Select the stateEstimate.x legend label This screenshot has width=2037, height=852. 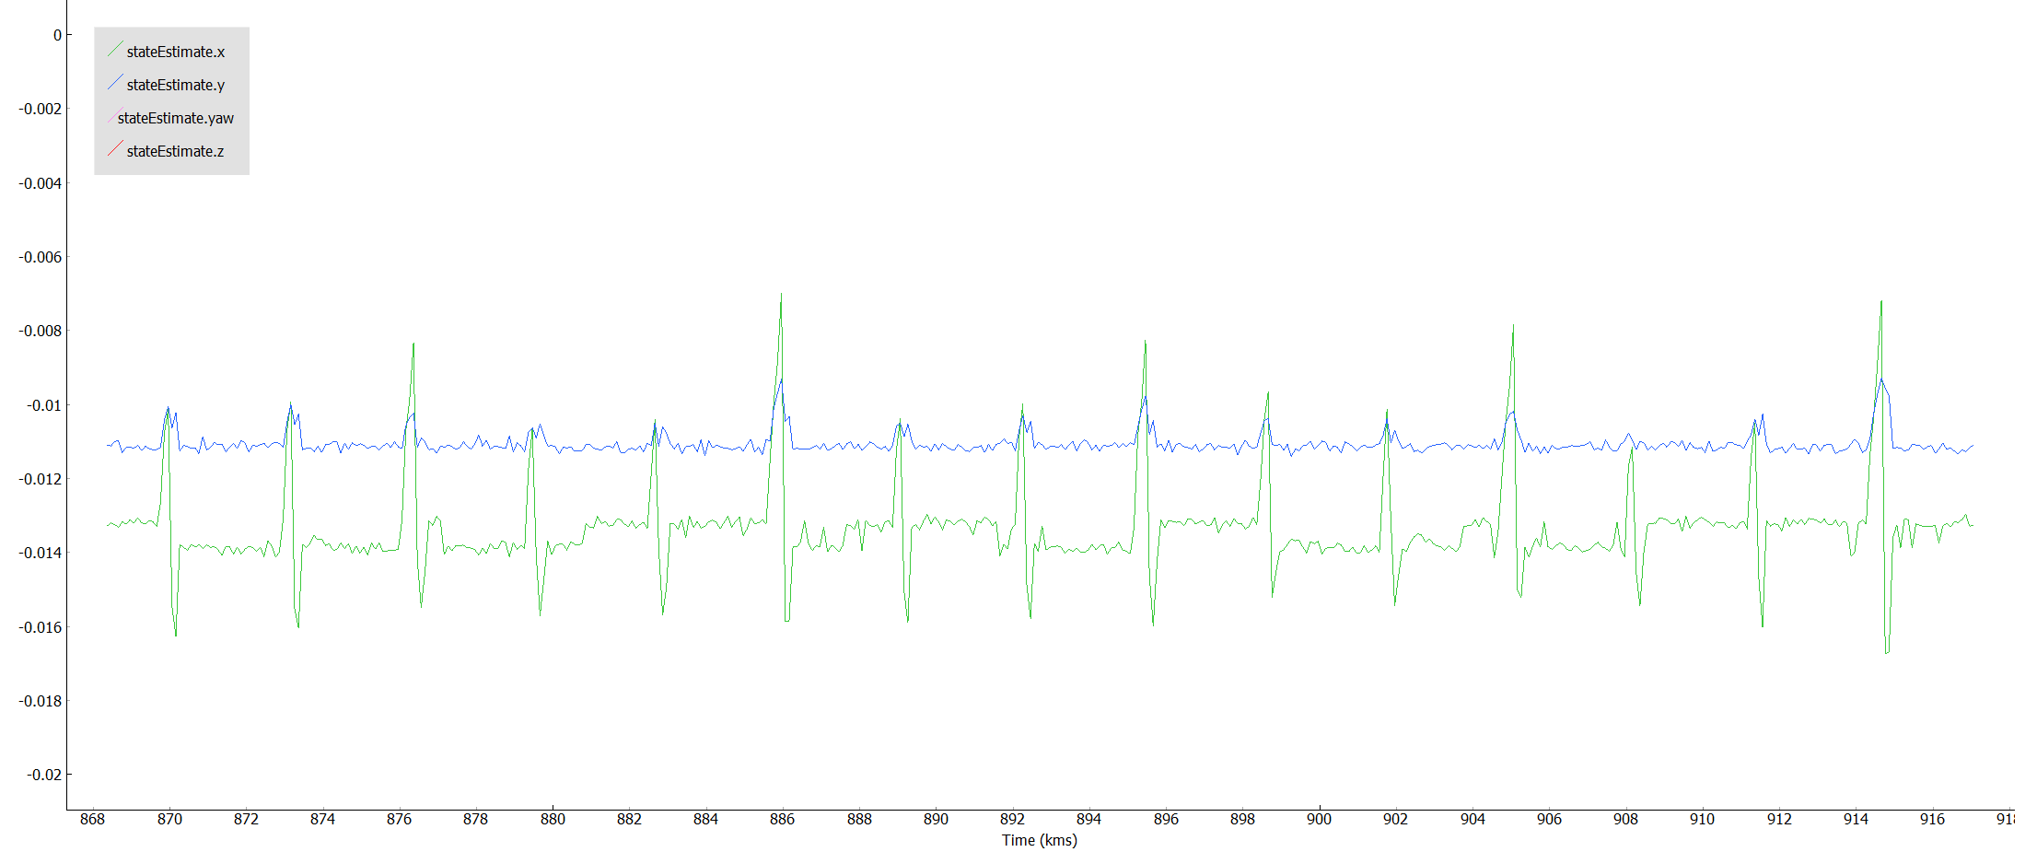(175, 52)
